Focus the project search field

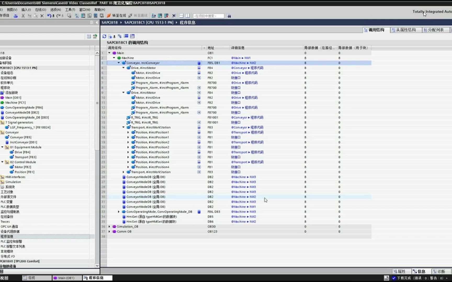pos(208,16)
